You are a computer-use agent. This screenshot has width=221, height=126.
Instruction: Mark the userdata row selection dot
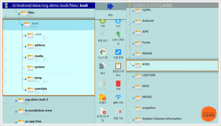click(x=6, y=92)
